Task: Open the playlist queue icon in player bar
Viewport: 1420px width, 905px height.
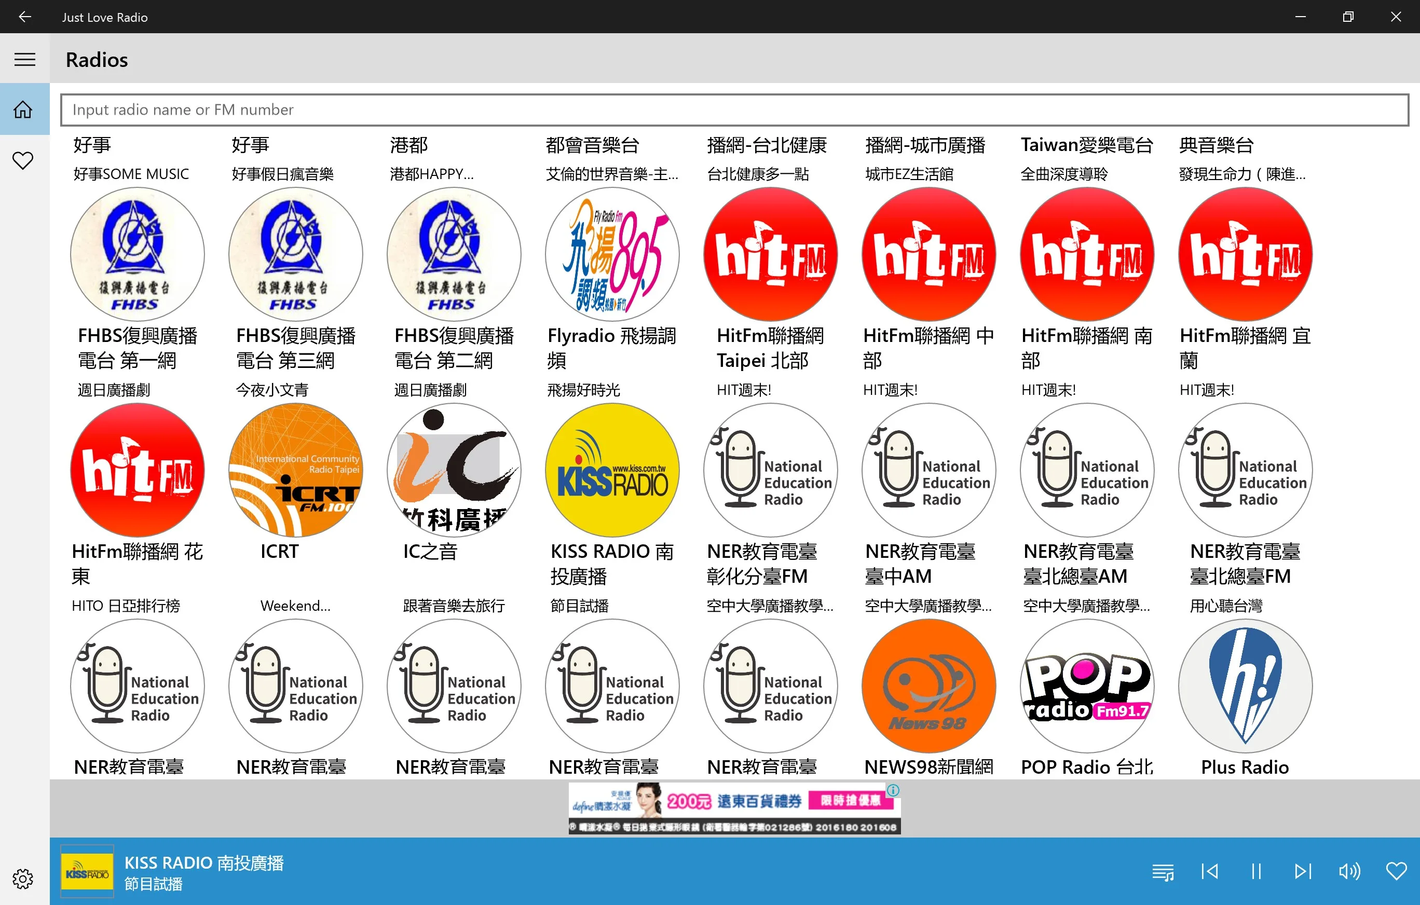Action: click(1162, 871)
